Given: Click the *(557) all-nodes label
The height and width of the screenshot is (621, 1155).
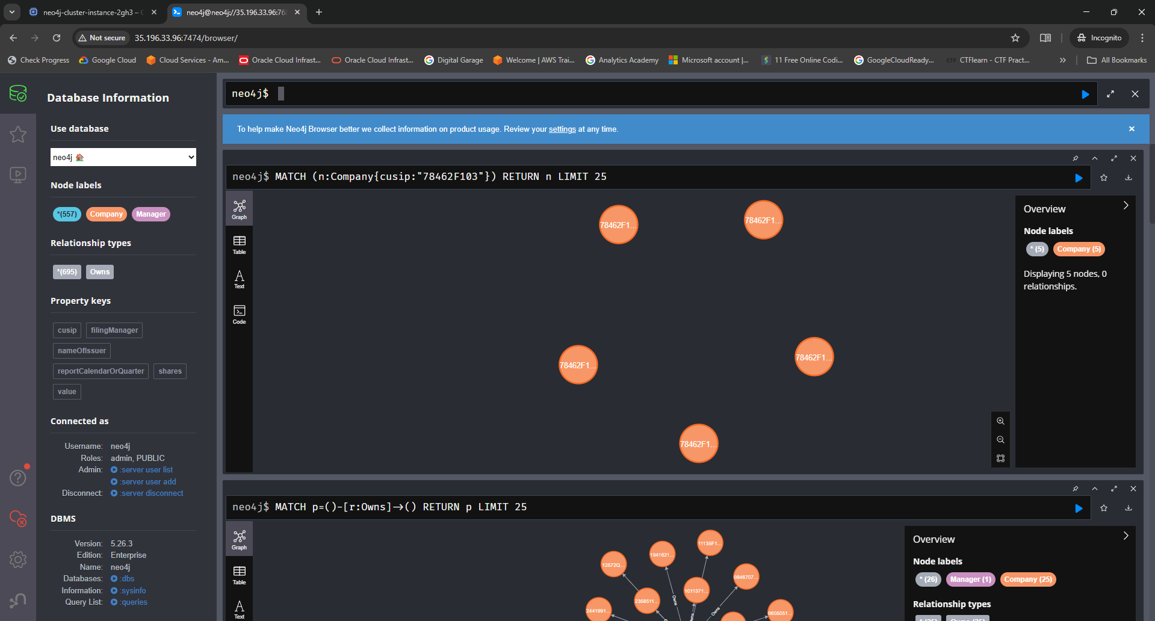Looking at the screenshot, I should click(x=67, y=214).
